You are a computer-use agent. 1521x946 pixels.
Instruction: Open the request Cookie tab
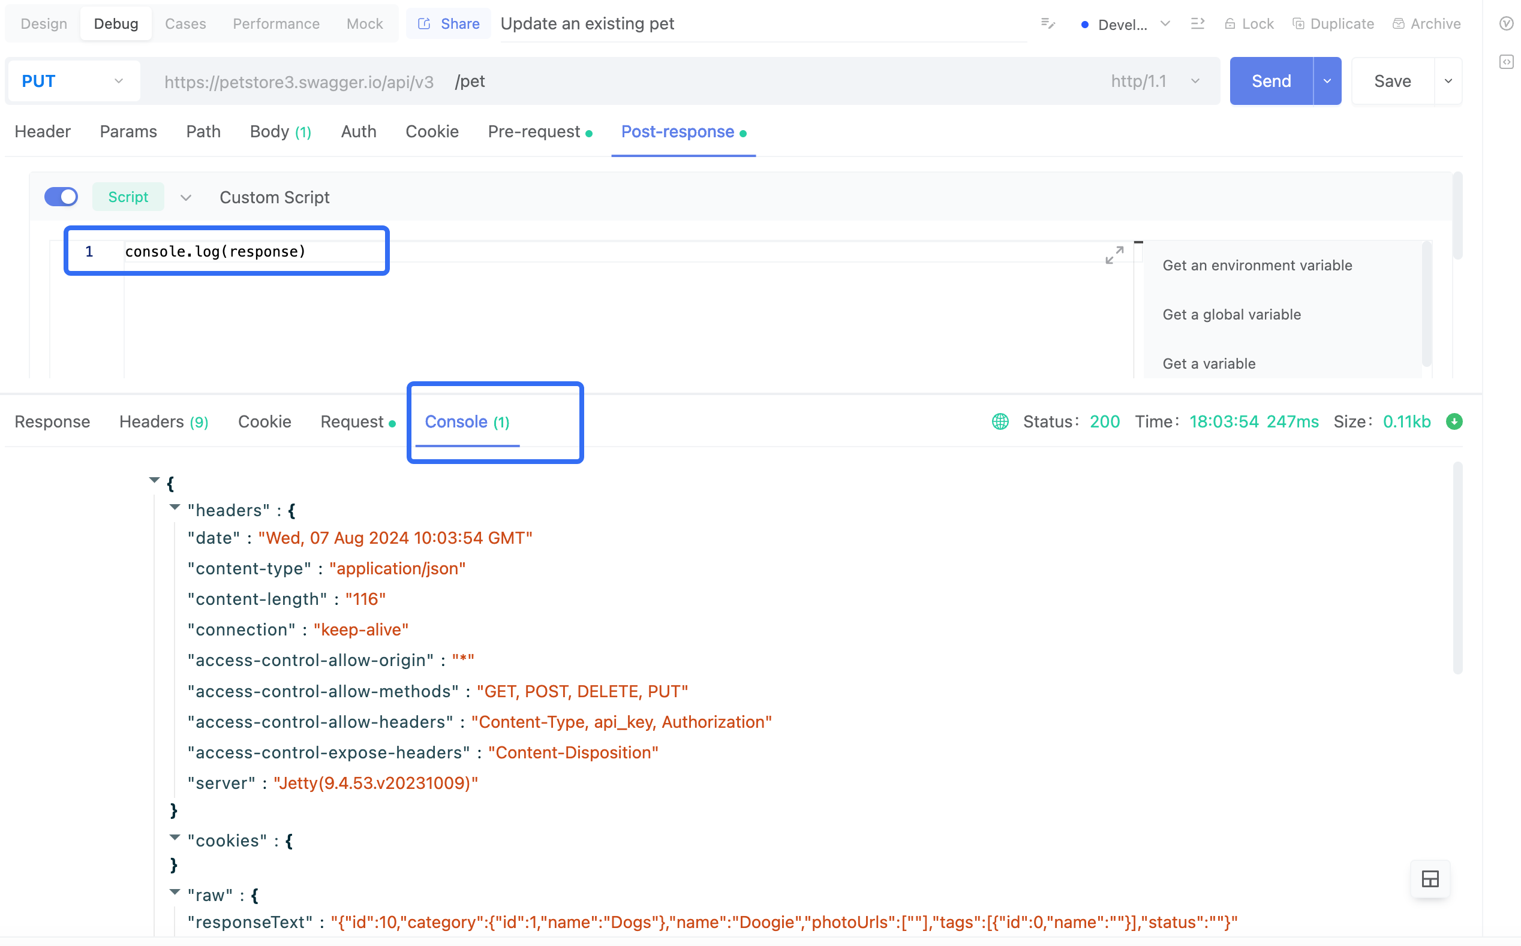[x=432, y=131]
